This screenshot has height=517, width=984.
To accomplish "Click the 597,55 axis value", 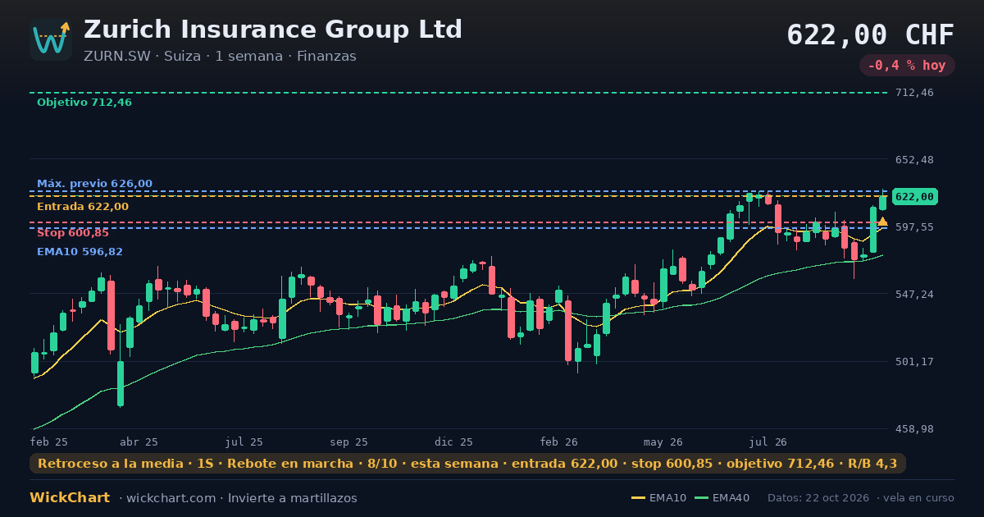I will [x=914, y=227].
